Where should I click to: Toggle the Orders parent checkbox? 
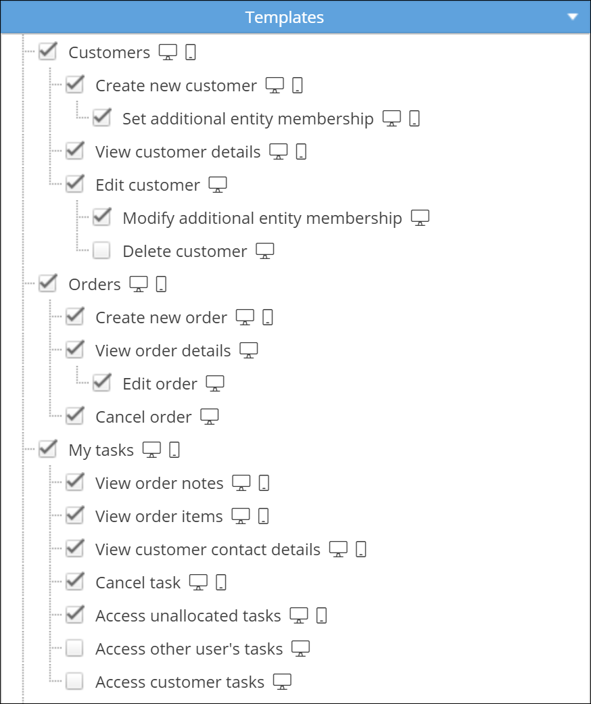[47, 284]
